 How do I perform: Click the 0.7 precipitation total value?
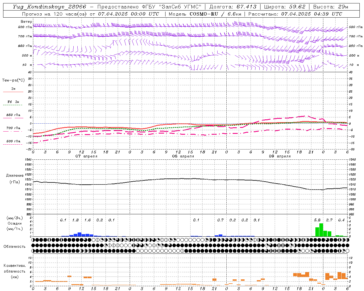220,220
